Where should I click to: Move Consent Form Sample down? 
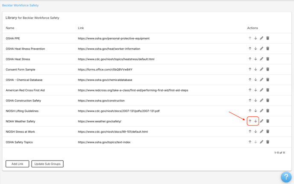[x=256, y=69]
